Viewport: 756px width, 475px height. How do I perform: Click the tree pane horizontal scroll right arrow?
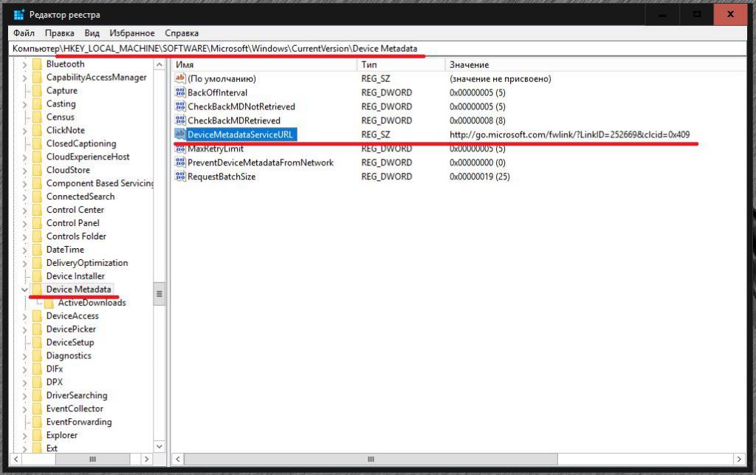pos(147,459)
